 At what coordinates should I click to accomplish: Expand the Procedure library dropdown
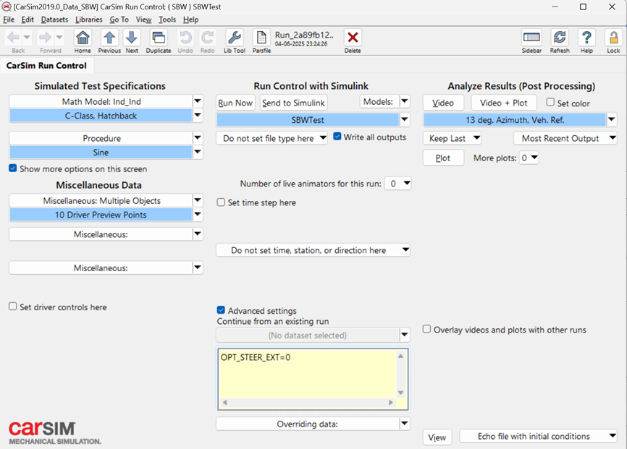pos(198,138)
